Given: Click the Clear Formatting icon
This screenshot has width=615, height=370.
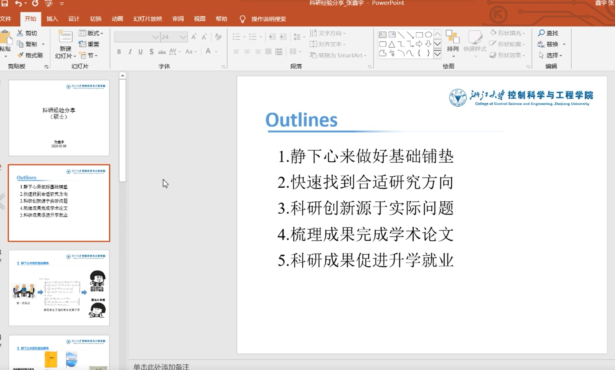Looking at the screenshot, I should pos(218,37).
